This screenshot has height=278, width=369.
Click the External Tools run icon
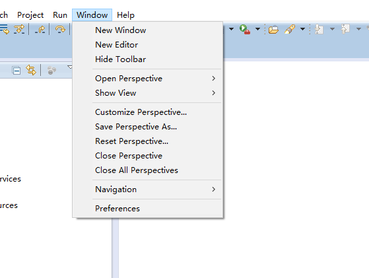[x=245, y=30]
